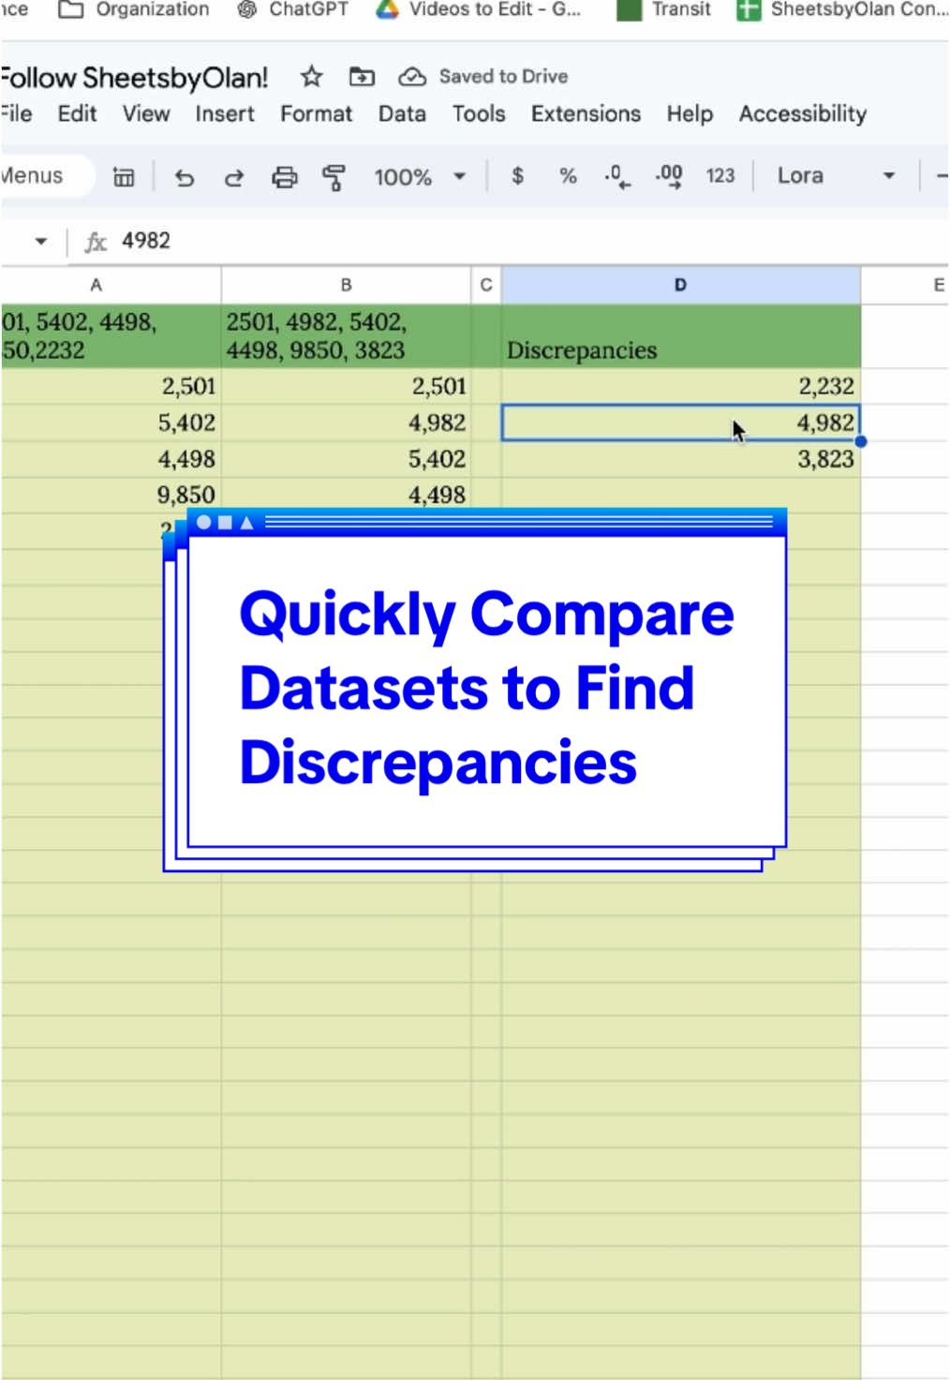Print the spreadsheet
The image size is (950, 1380).
[283, 177]
